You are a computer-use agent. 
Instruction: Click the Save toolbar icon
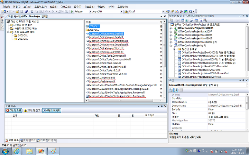click(22, 12)
